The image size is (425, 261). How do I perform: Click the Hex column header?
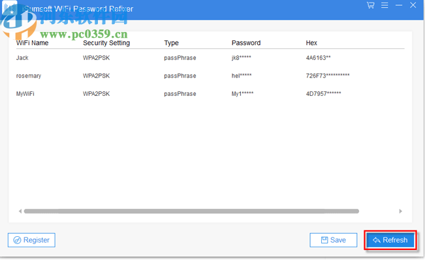[x=311, y=43]
